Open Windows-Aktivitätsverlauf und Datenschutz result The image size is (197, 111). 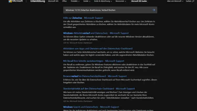[x=96, y=33]
